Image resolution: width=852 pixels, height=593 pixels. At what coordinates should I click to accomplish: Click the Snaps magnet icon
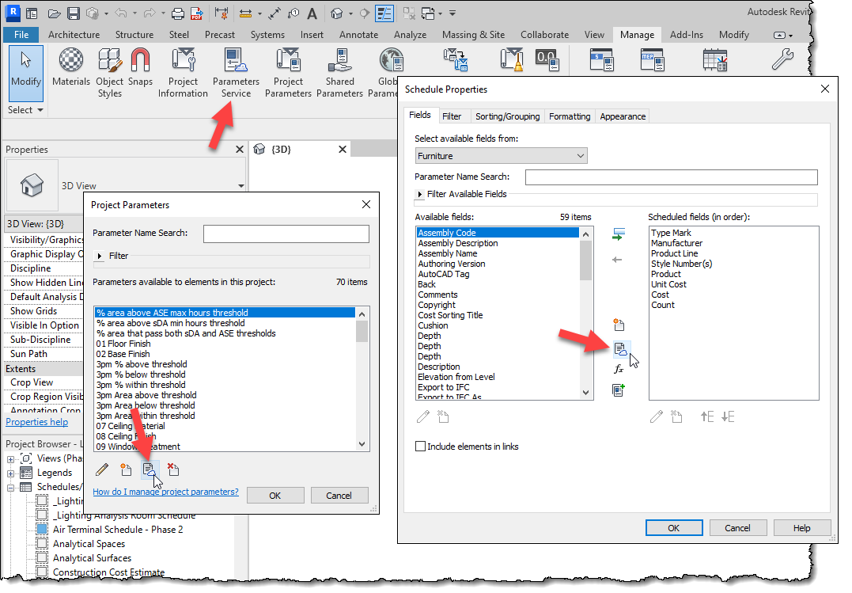click(x=140, y=67)
